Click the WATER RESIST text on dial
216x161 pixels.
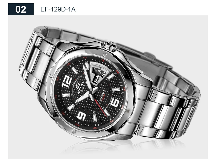tap(101, 97)
